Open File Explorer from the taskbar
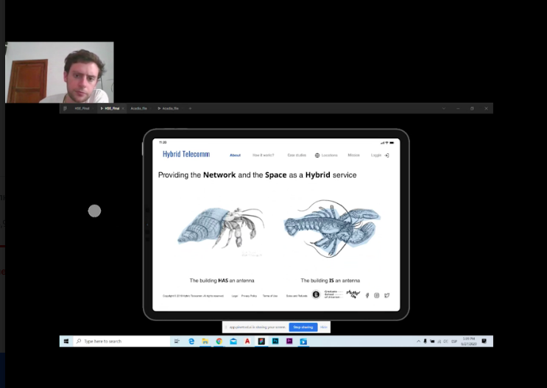The width and height of the screenshot is (547, 388). point(205,341)
